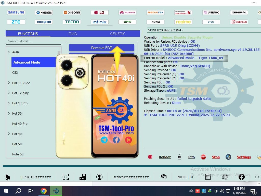Select the Xiaomi brand button

72,13
